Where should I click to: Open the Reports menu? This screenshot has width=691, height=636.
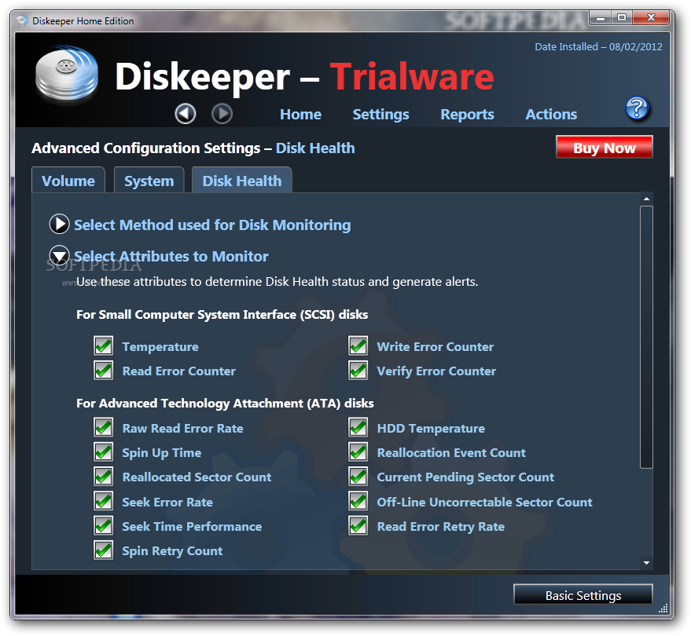[x=467, y=115]
